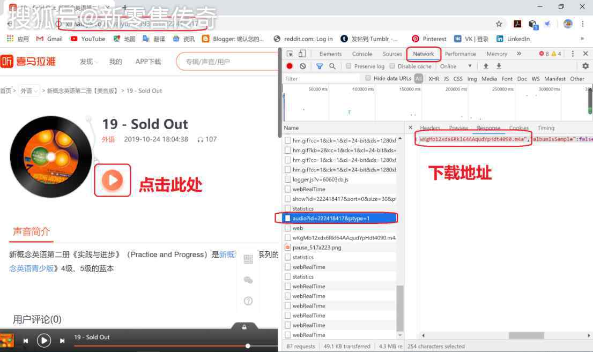Image resolution: width=593 pixels, height=352 pixels.
Task: Stop network recording with red record button
Action: click(290, 66)
